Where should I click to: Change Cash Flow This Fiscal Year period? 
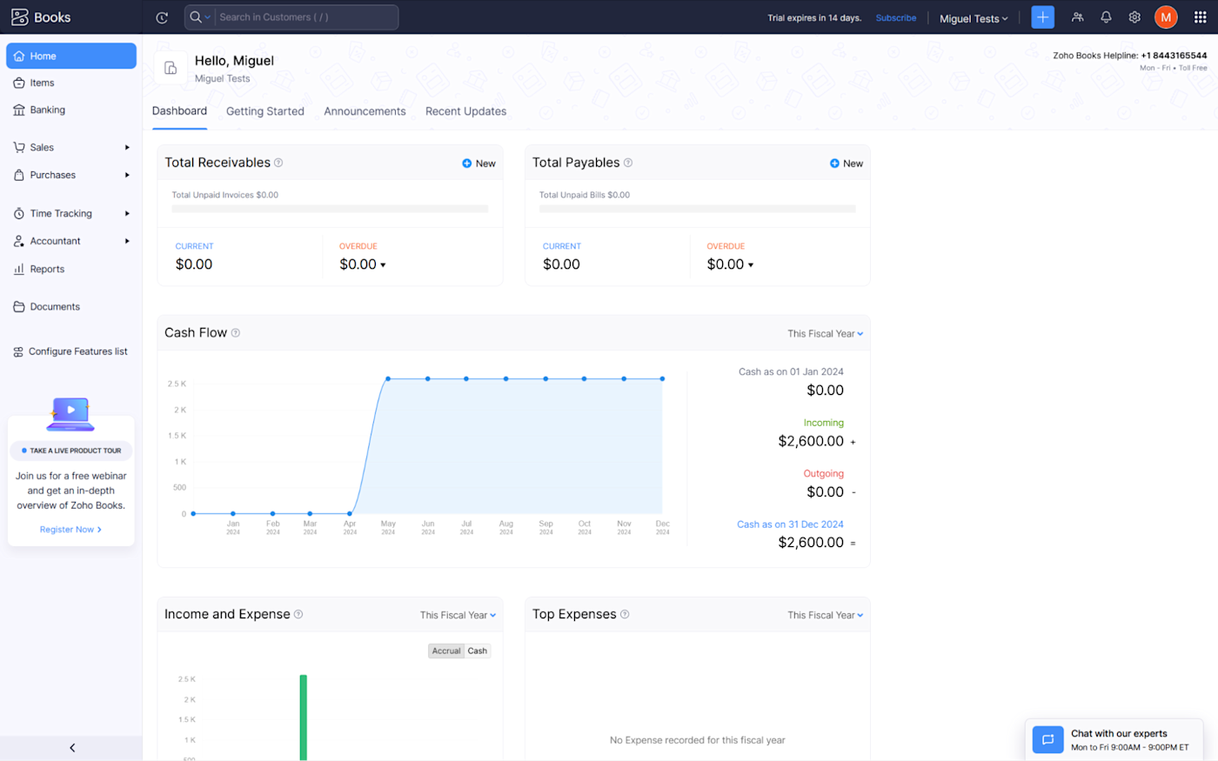(x=826, y=334)
